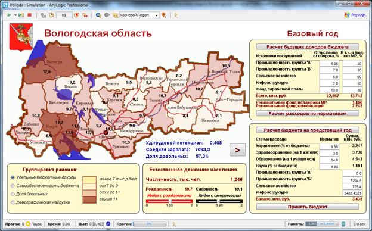Click the Принять бюджет button
This screenshot has height=231, width=372.
308,207
